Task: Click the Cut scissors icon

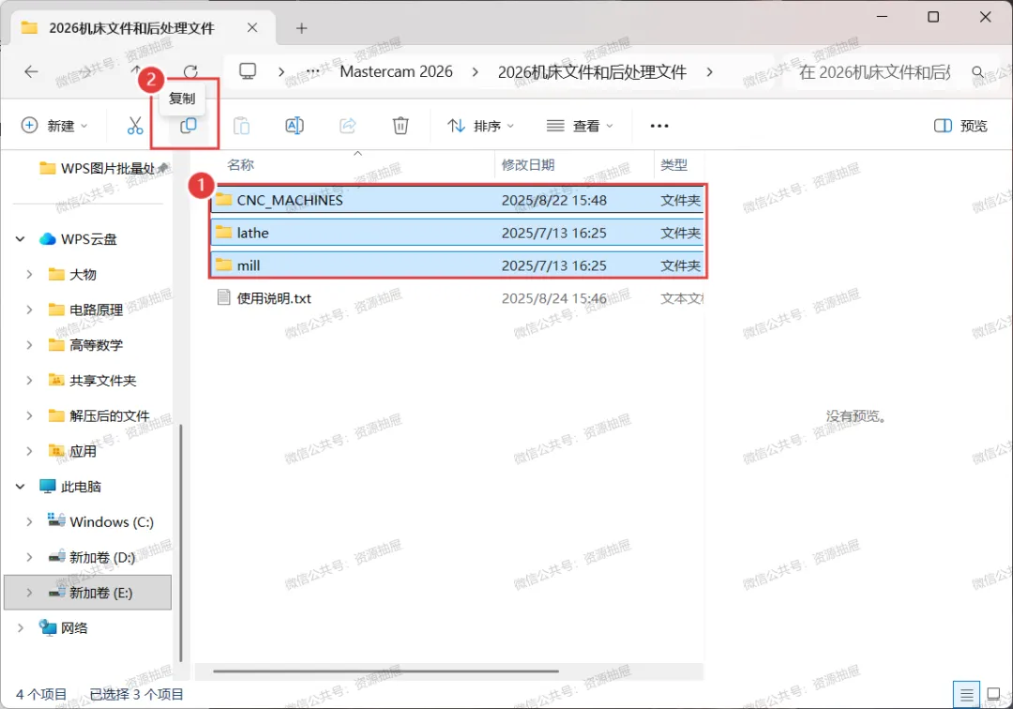Action: click(135, 126)
